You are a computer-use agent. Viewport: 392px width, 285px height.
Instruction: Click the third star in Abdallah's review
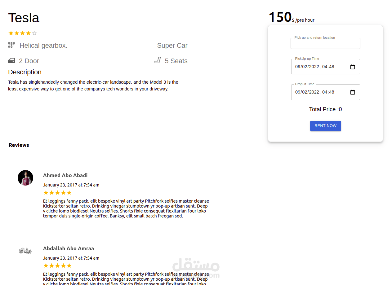(x=58, y=266)
